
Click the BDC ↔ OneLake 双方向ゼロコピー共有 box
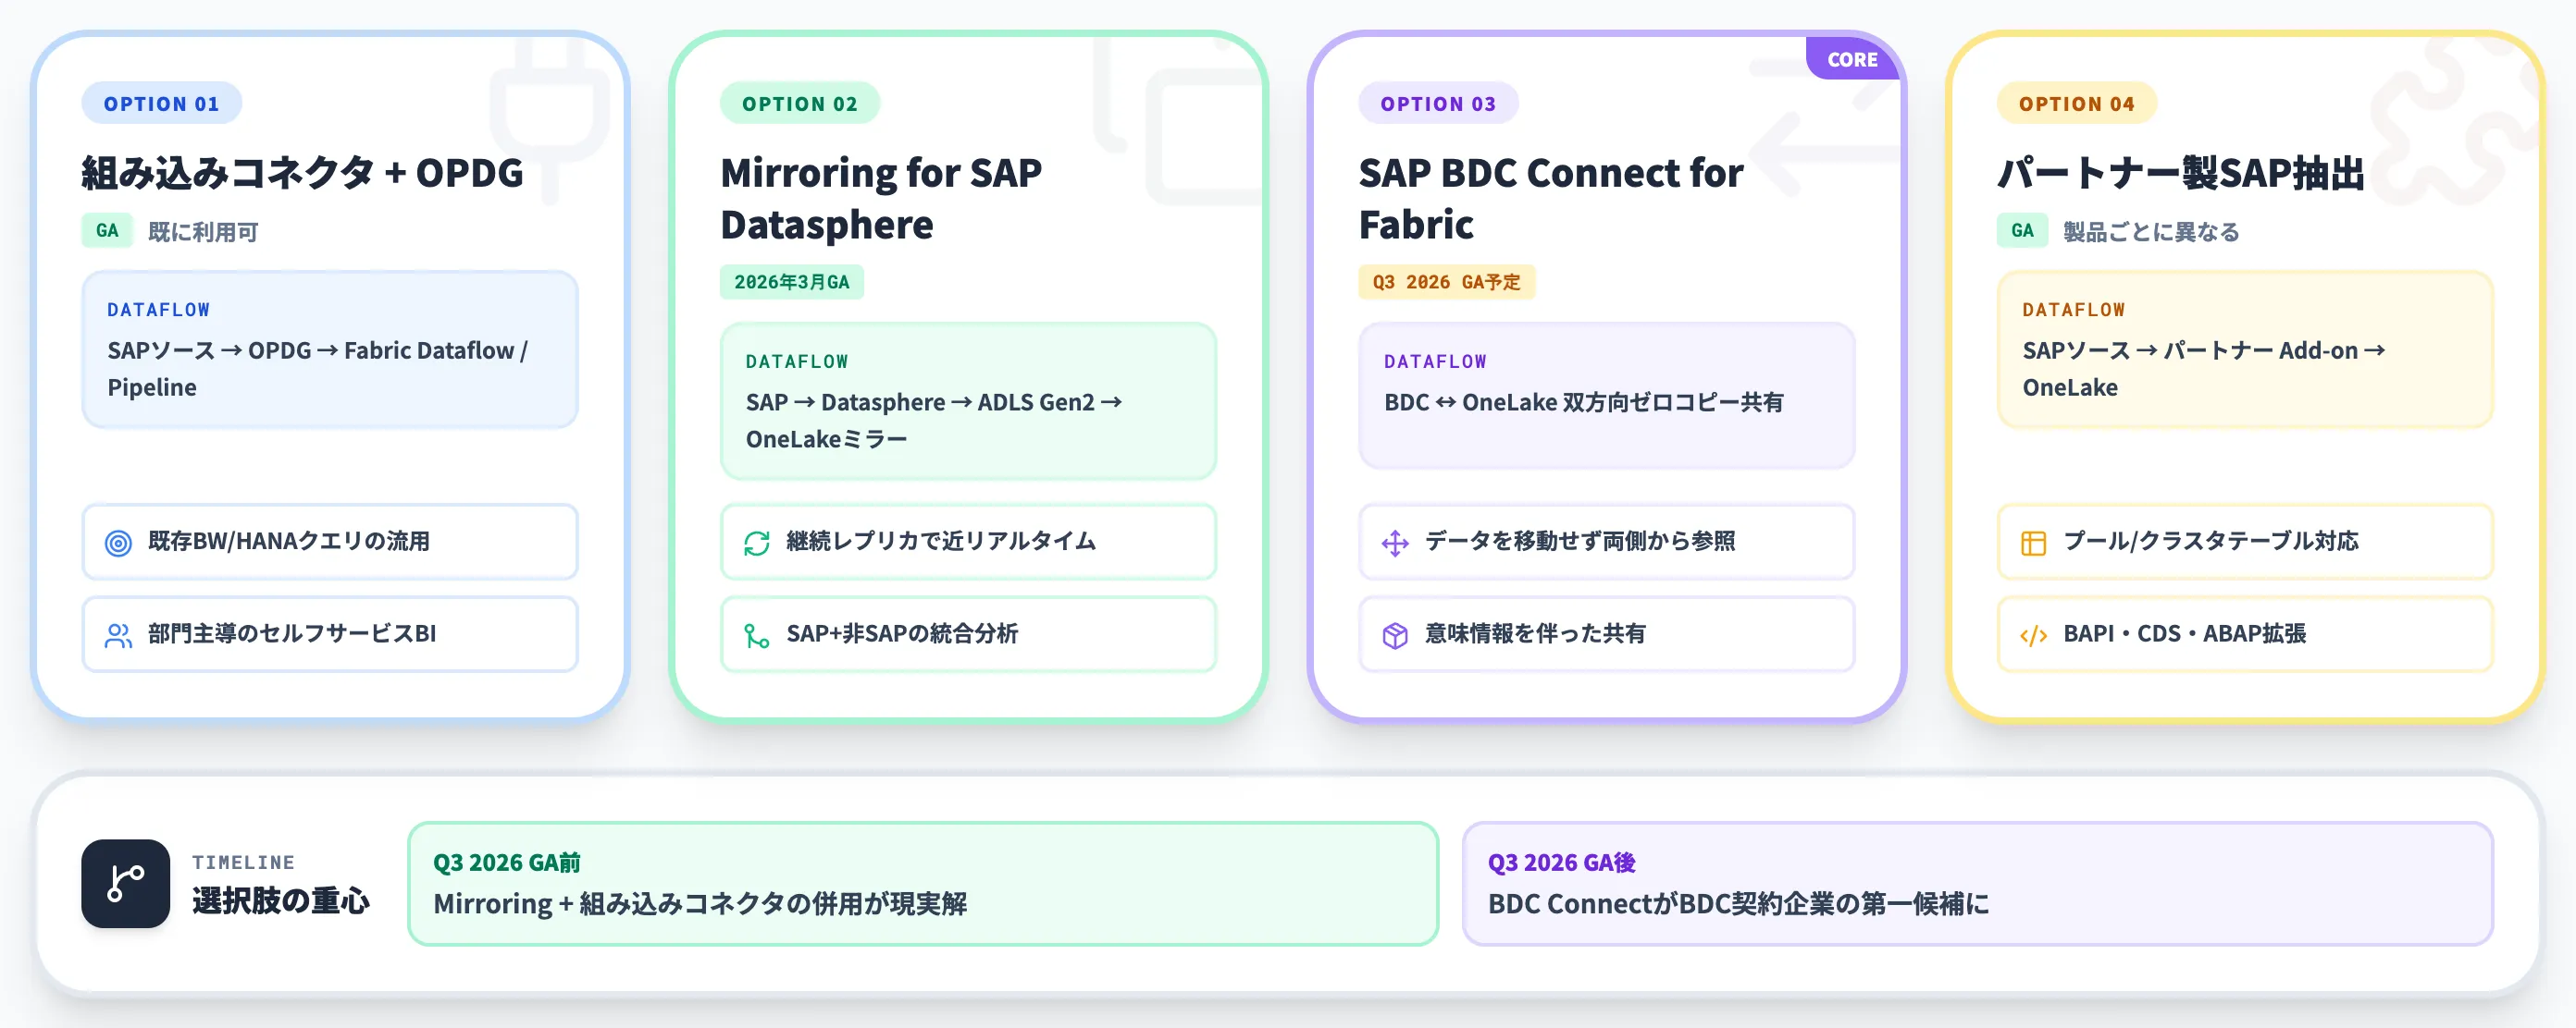coord(1607,396)
